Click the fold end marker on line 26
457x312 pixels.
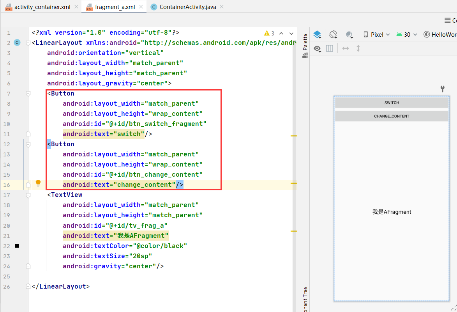tap(28, 286)
